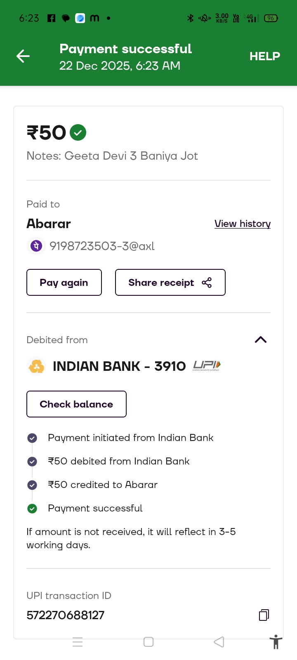Image resolution: width=297 pixels, height=660 pixels.
Task: Tap the share icon in Share receipt
Action: (x=207, y=283)
